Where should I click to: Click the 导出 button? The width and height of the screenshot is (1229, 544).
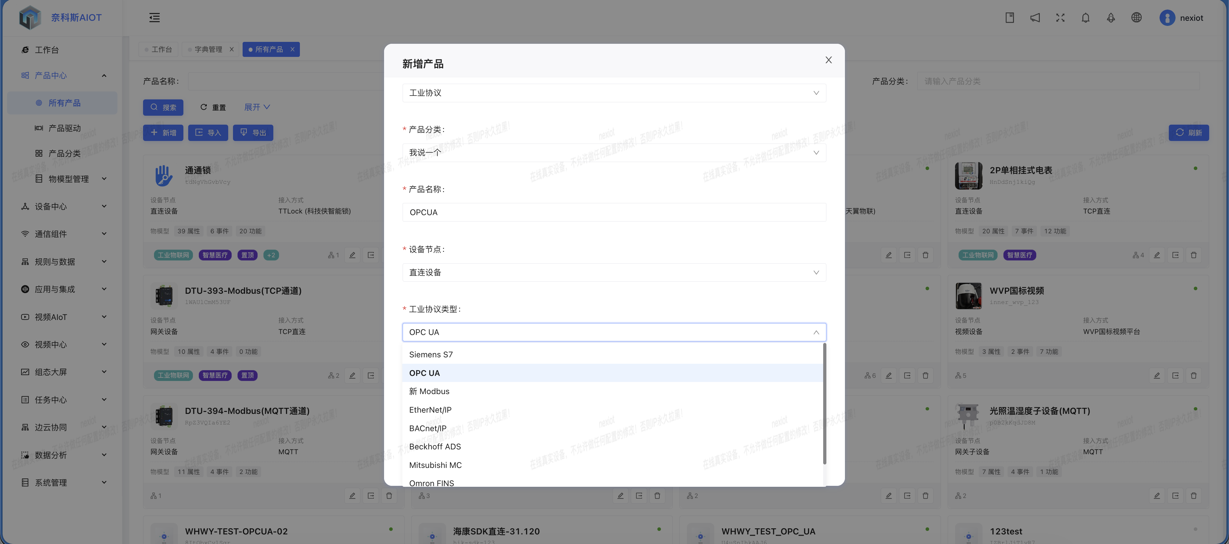(253, 132)
